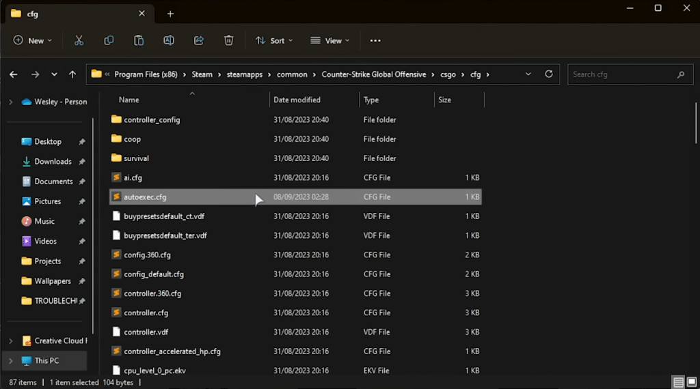Go forward with the right arrow
This screenshot has width=700, height=389.
pos(36,74)
